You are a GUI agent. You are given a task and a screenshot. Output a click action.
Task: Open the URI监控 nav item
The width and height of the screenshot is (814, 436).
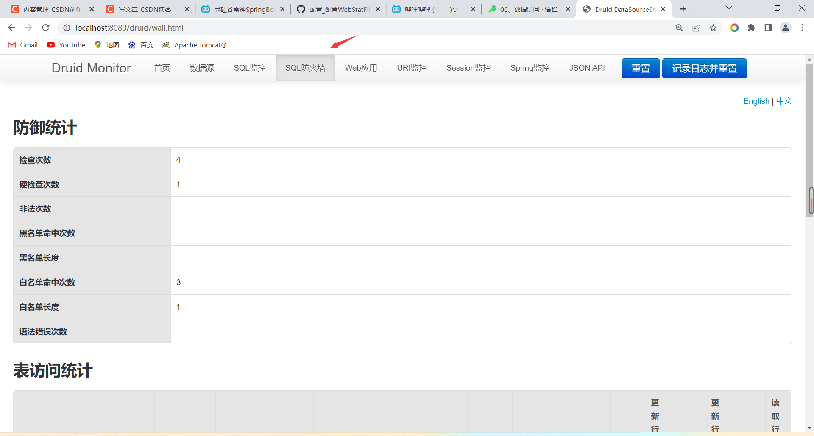(x=412, y=68)
